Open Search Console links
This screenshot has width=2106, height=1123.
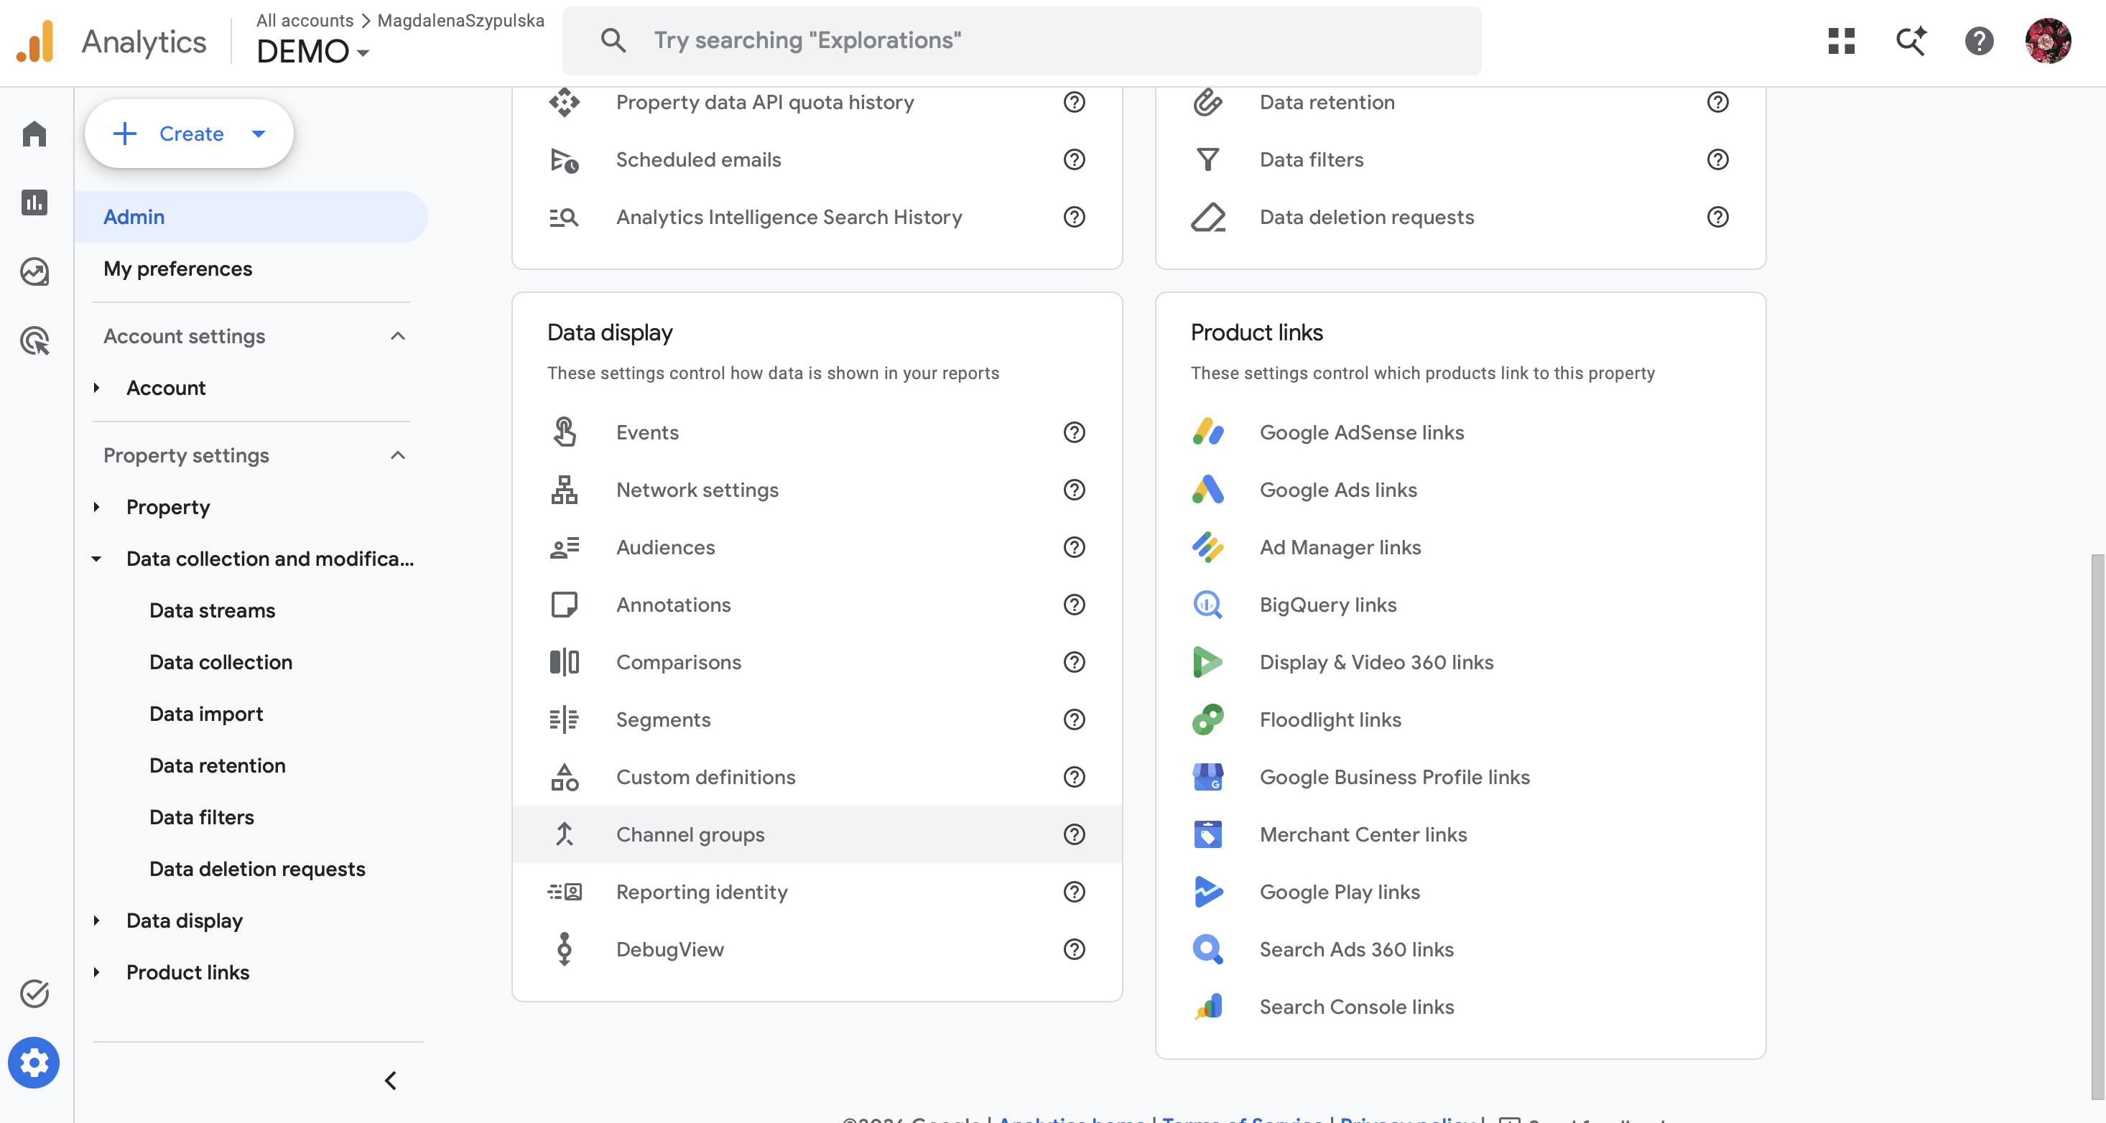1460,1007
